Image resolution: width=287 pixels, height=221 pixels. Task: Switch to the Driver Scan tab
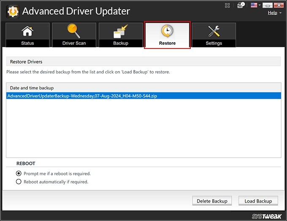(x=74, y=35)
